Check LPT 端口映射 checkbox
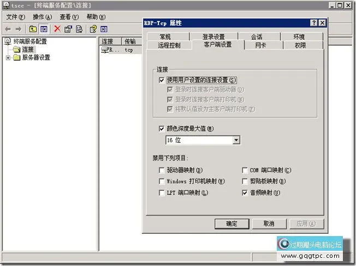356x266 pixels. [x=162, y=193]
